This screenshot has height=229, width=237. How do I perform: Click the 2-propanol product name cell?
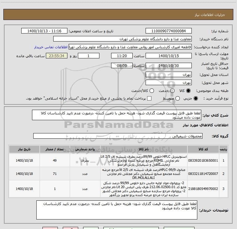click(x=144, y=189)
